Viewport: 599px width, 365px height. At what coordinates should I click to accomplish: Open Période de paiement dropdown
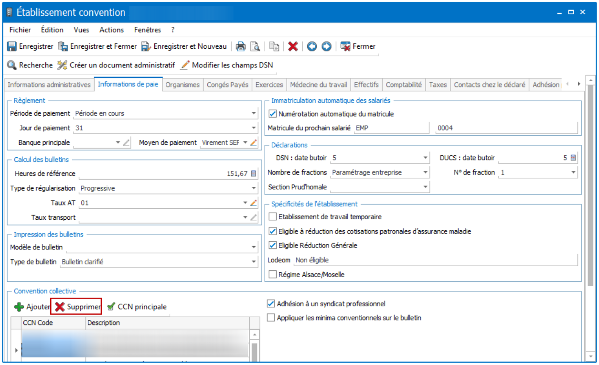pos(254,114)
